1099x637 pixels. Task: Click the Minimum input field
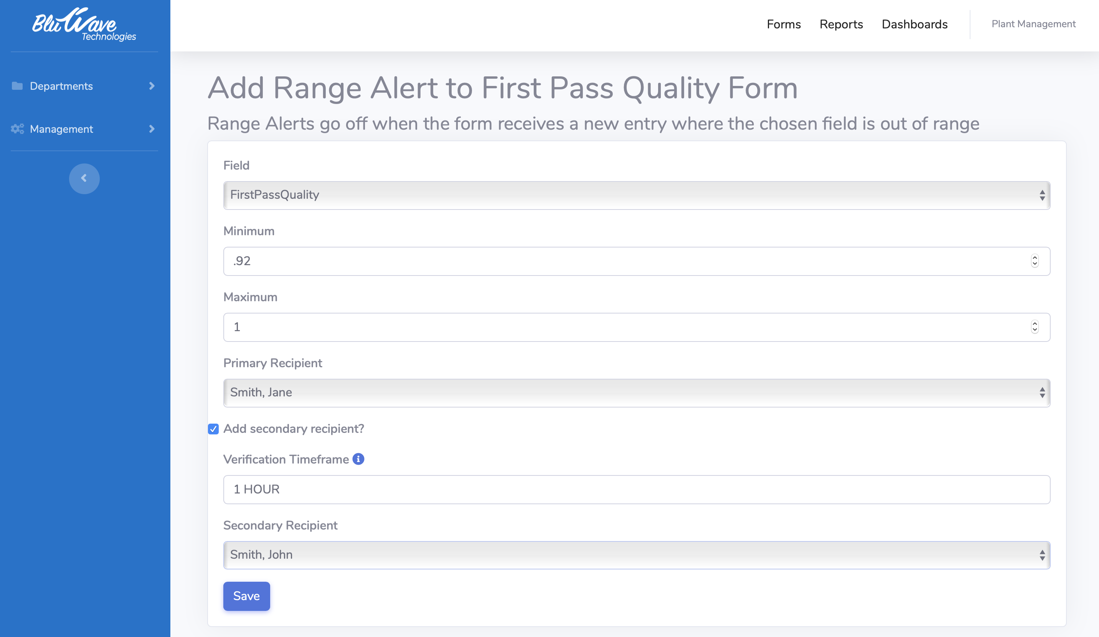637,261
